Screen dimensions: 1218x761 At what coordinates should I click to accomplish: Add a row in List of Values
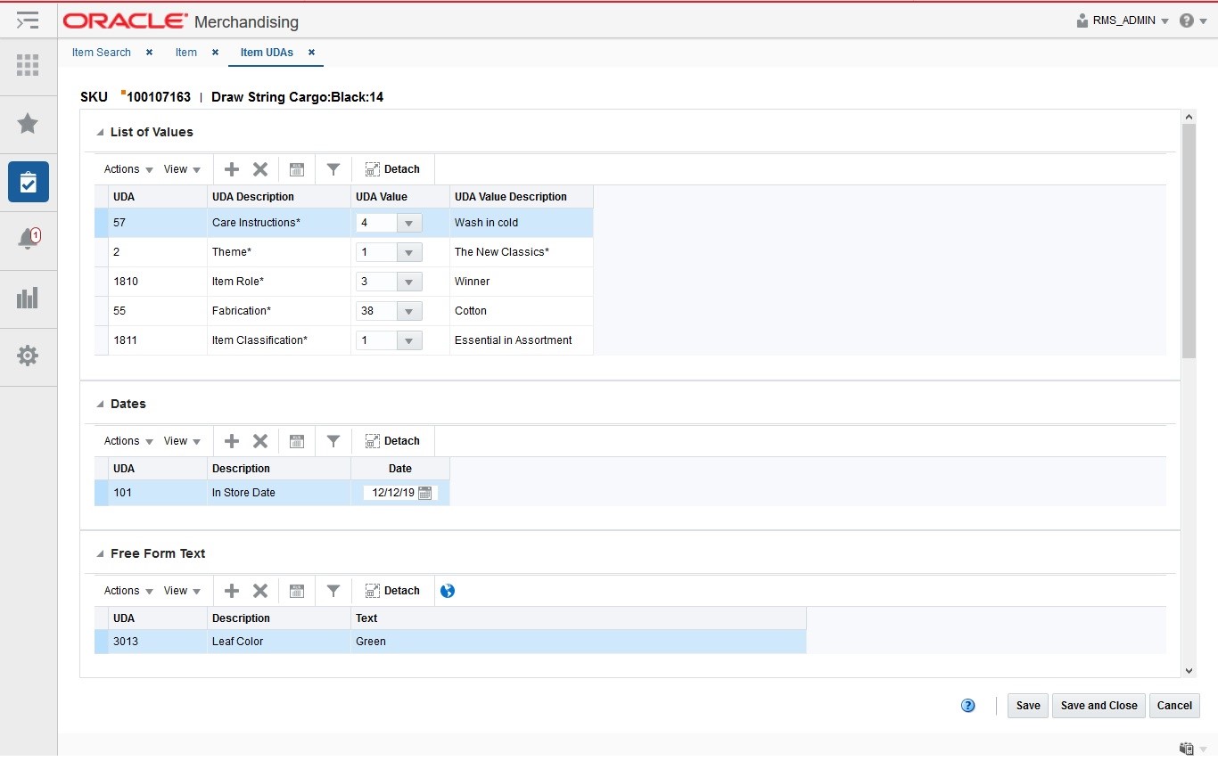click(x=232, y=169)
